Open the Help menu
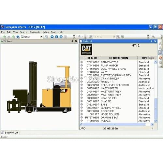The width and height of the screenshot is (163, 163). tap(61, 32)
